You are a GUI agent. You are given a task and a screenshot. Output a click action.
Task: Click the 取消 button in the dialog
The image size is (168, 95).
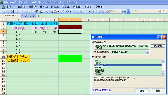pyautogui.click(x=158, y=91)
